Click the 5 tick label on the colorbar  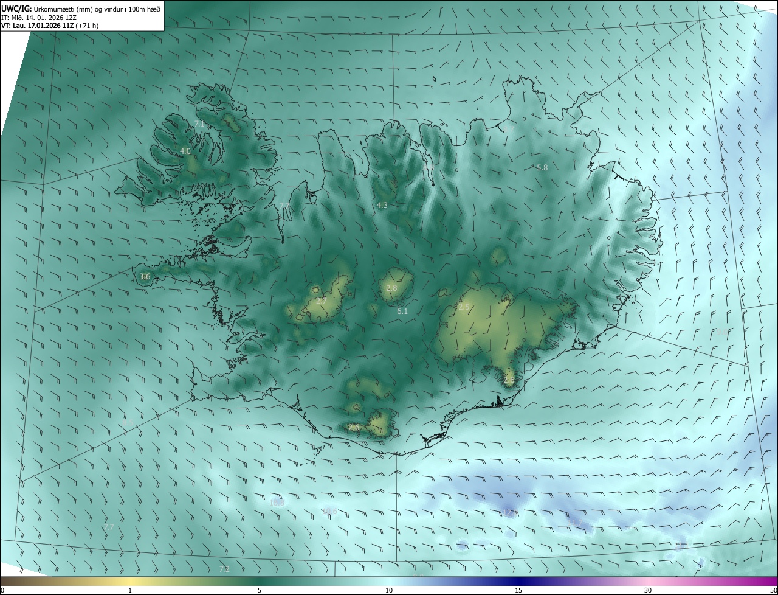click(x=260, y=590)
